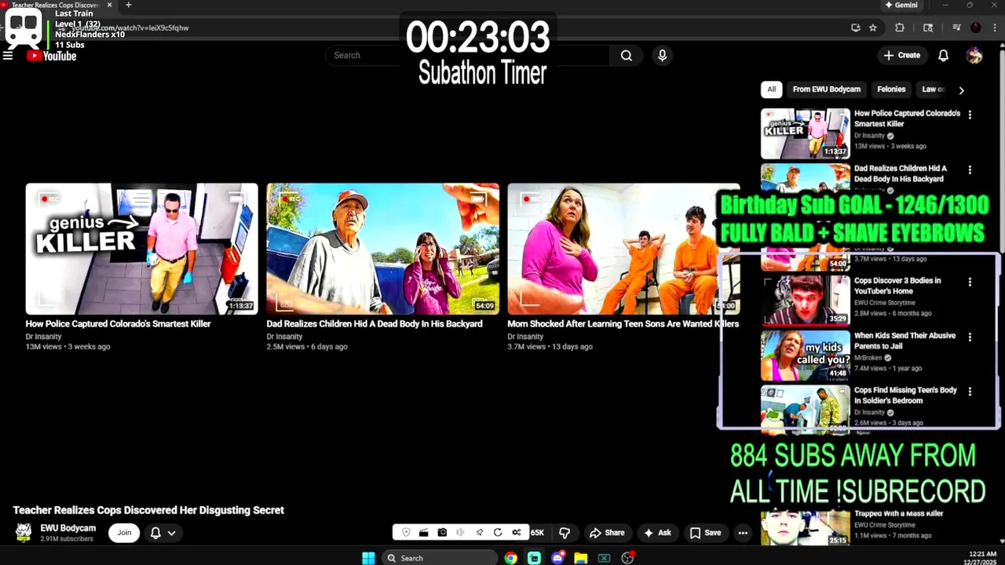Screen dimensions: 1005x565
Task: Open the EWU Bodycam channel avatar
Action: pyautogui.click(x=24, y=533)
